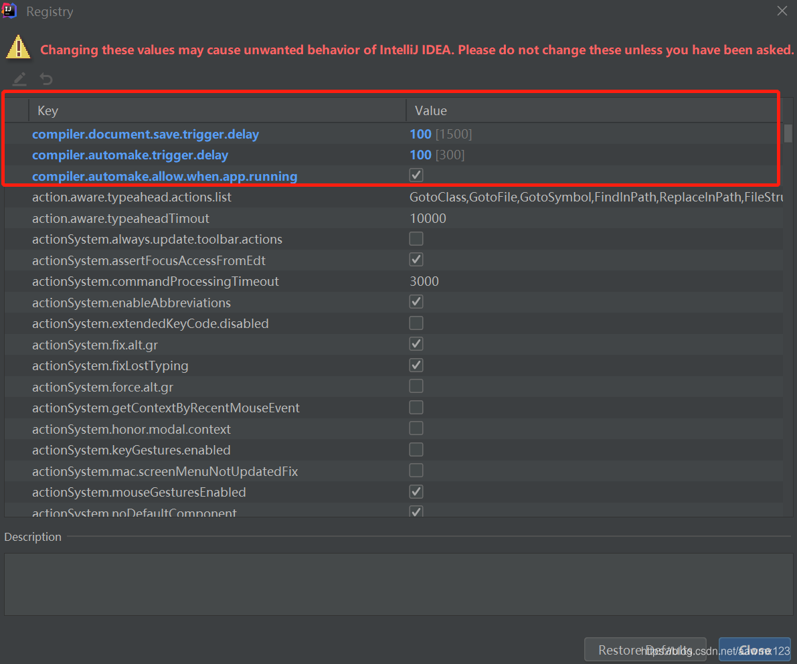Select compiler.automake.allow.when.app.running key

pos(165,177)
